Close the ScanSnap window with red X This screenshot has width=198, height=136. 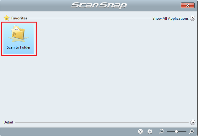pyautogui.click(x=188, y=5)
